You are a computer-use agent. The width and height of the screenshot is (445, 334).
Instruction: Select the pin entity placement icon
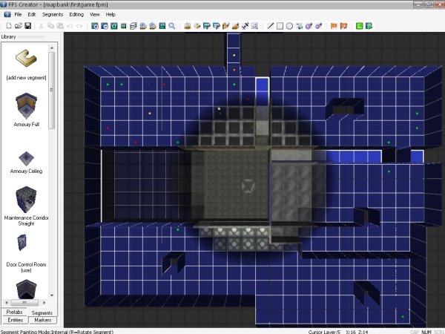coord(245,26)
